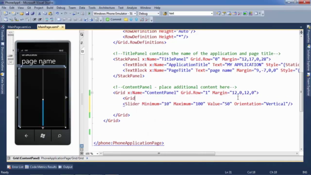Open the Code Metrics Results panel
This screenshot has height=175, width=311.
pyautogui.click(x=41, y=167)
